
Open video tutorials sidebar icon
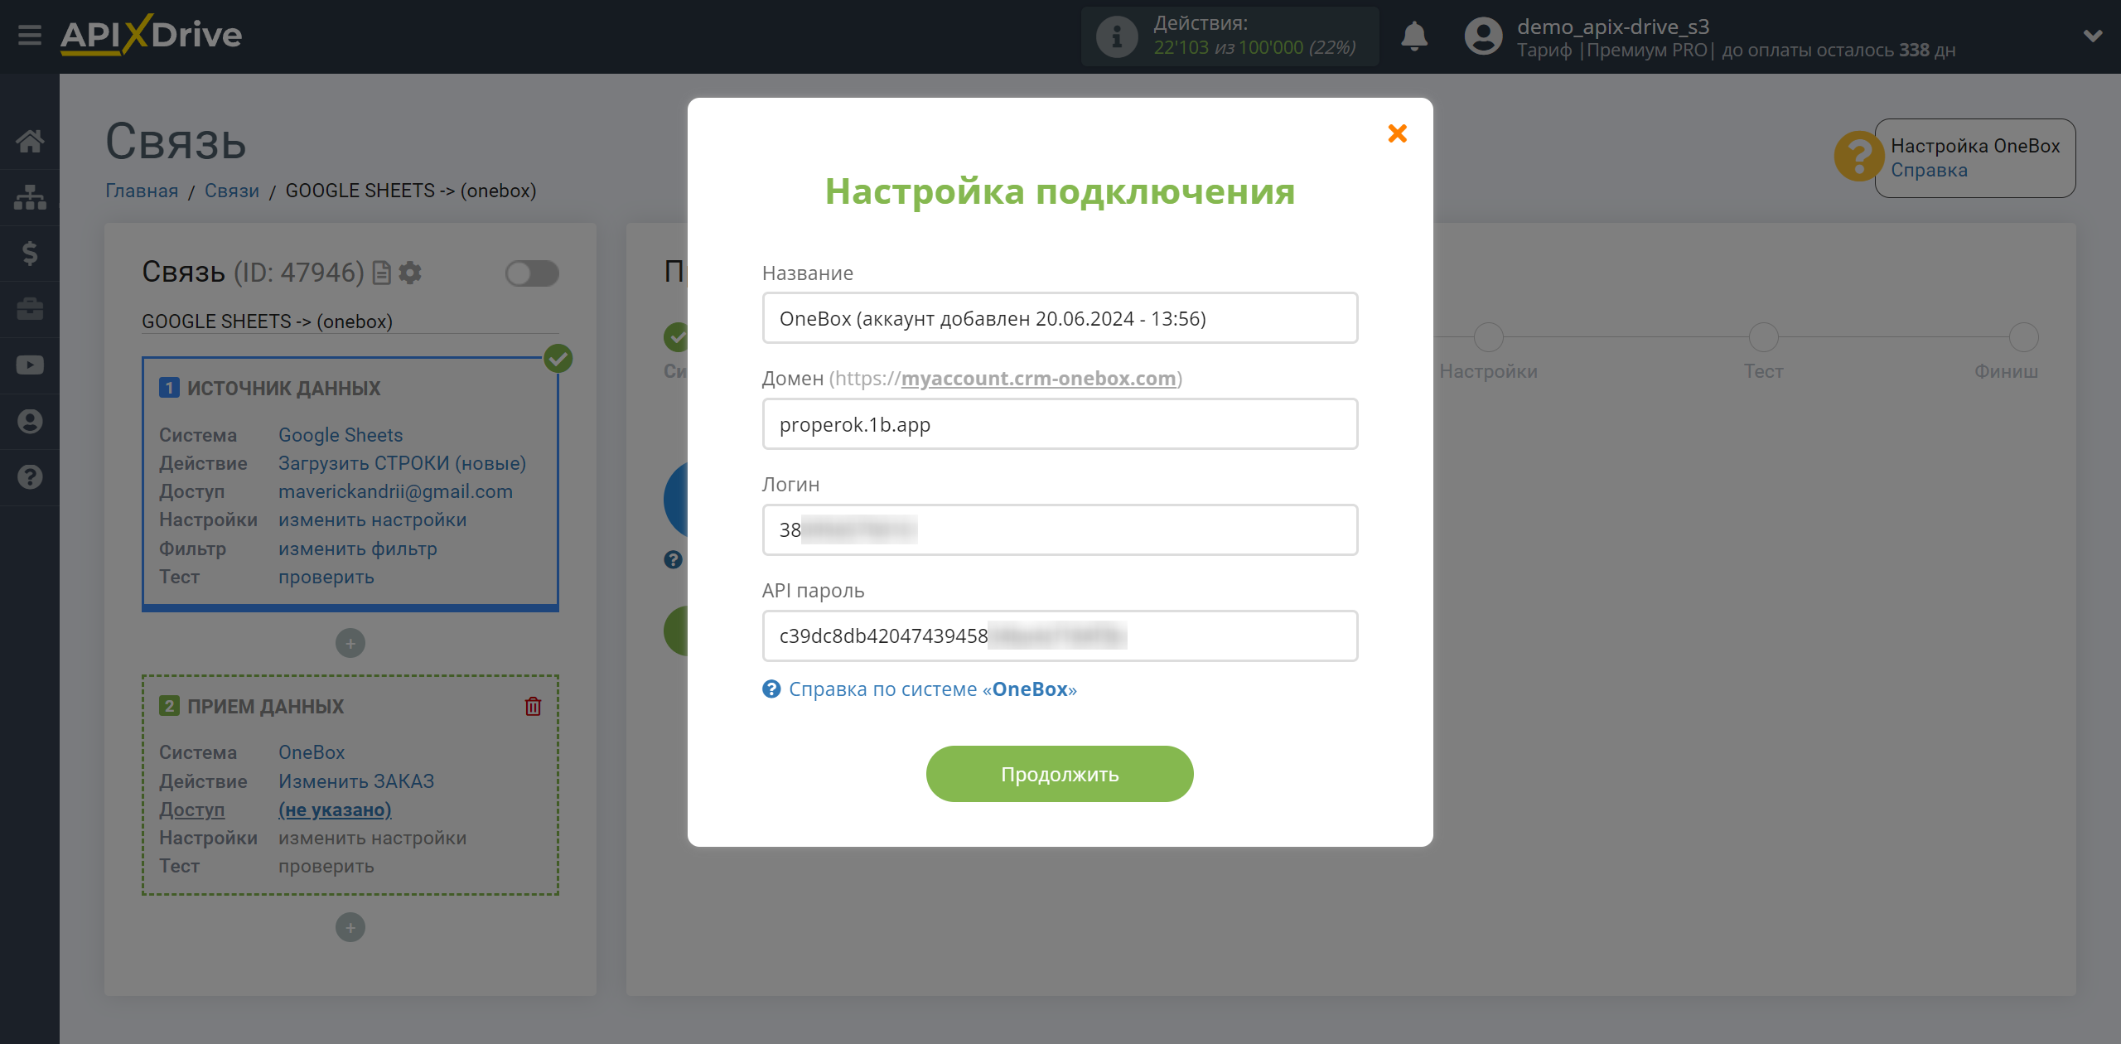(x=30, y=365)
